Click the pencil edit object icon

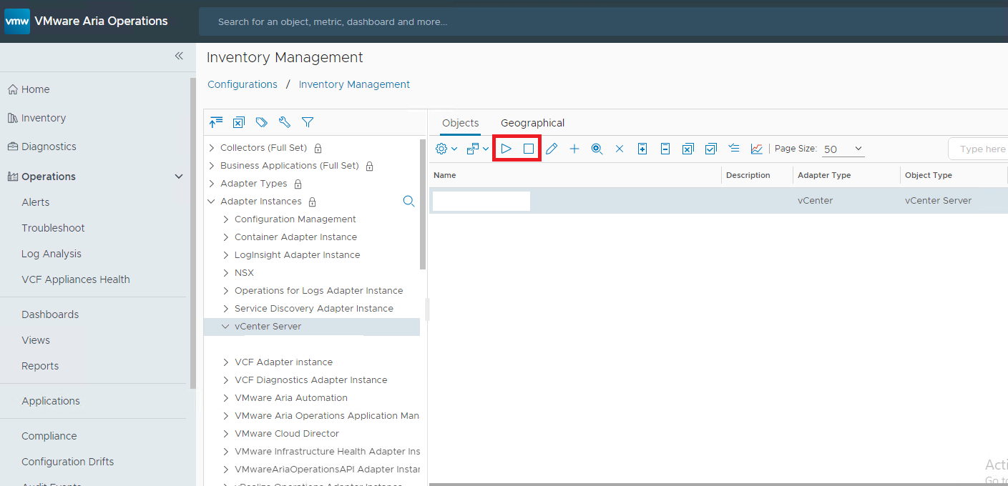coord(552,149)
